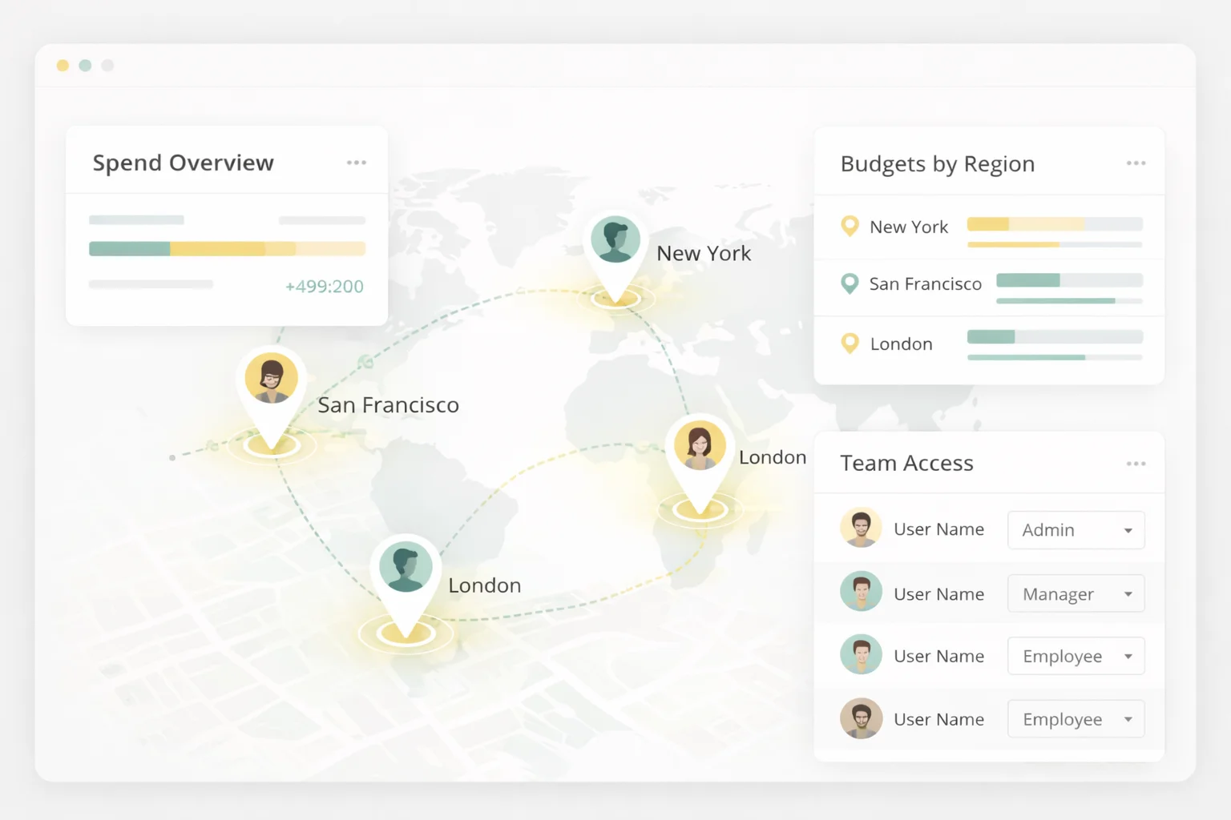Viewport: 1231px width, 820px height.
Task: Open the last Employee role dropdown
Action: point(1076,718)
